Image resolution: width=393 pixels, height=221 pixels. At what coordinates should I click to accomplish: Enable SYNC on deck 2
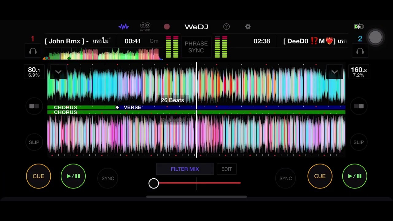point(286,178)
